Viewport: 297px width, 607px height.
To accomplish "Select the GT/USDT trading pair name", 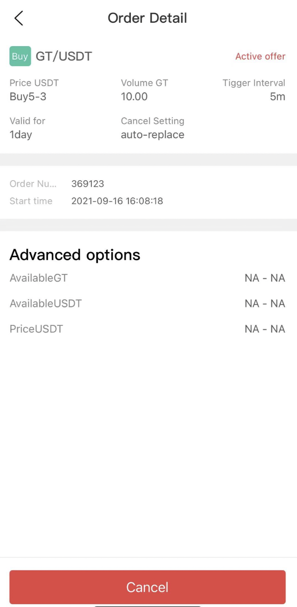I will 64,56.
